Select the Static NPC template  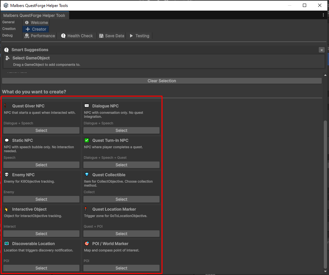pyautogui.click(x=41, y=165)
